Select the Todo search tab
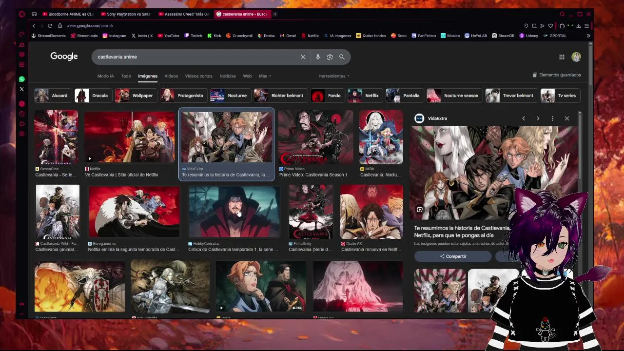 click(x=126, y=76)
